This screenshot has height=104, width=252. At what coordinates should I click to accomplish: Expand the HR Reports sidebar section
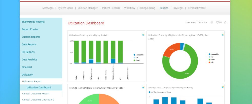coord(28,52)
